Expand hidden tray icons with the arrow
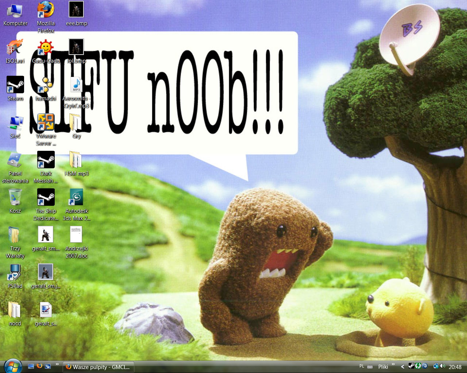Image resolution: width=467 pixels, height=373 pixels. click(402, 367)
